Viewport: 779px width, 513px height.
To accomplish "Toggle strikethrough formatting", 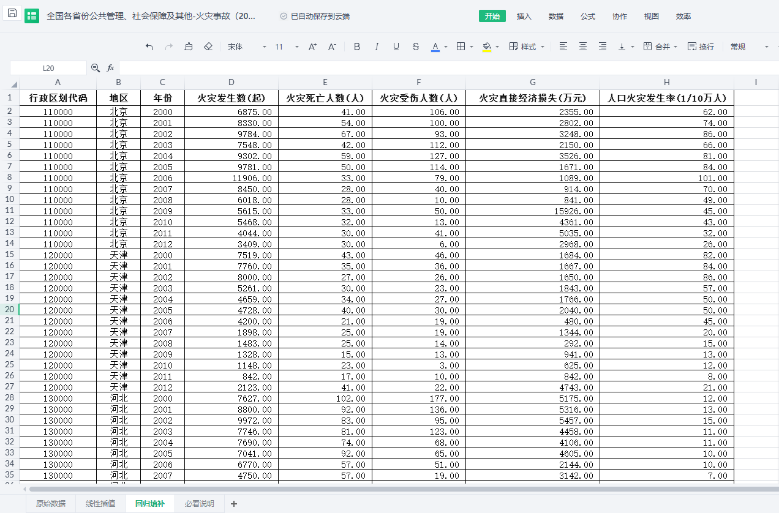I will click(x=416, y=47).
